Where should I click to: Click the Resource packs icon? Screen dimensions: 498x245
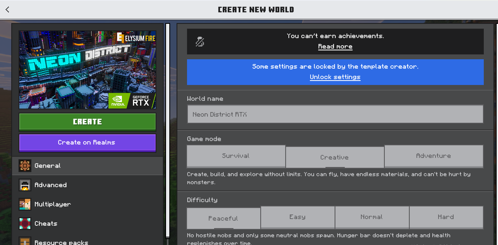pyautogui.click(x=25, y=241)
